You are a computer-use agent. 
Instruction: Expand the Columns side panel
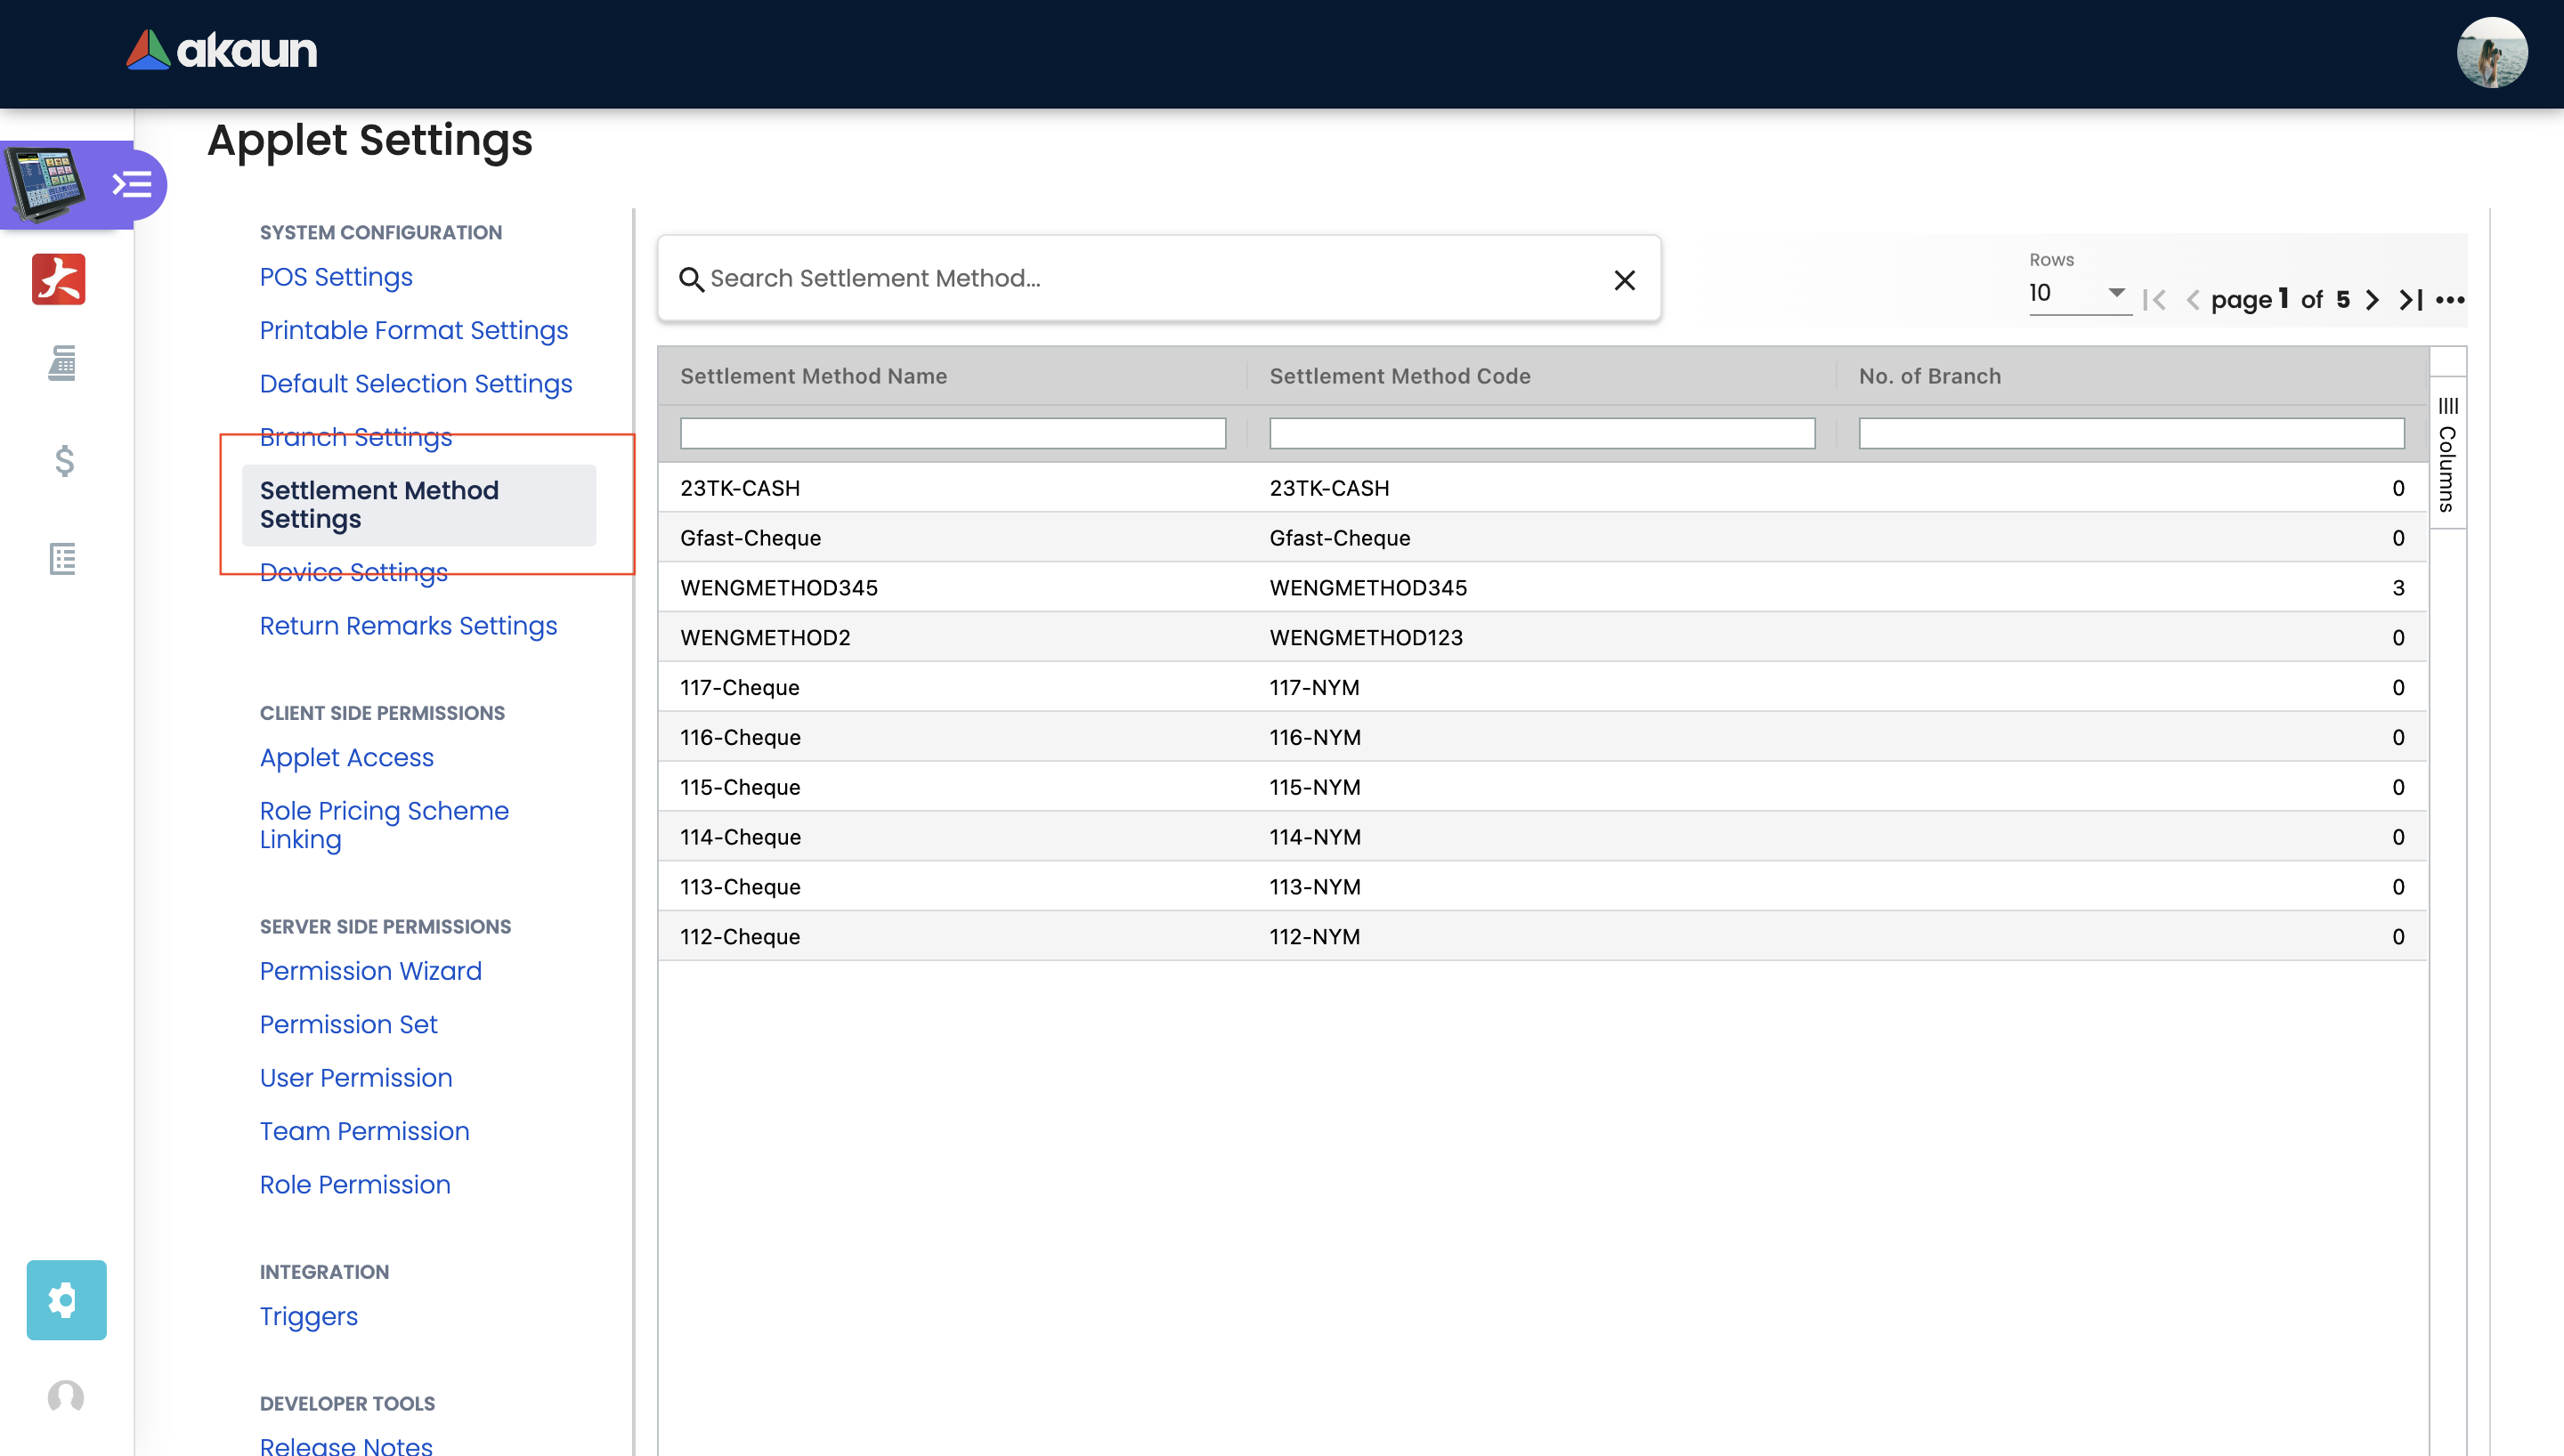click(2447, 455)
